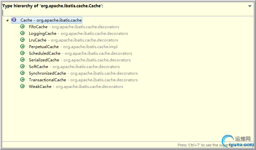Click the 'Ctrl+T' supertype hierarchy status text
Screen dimensions: 256x150
[x=215, y=145]
